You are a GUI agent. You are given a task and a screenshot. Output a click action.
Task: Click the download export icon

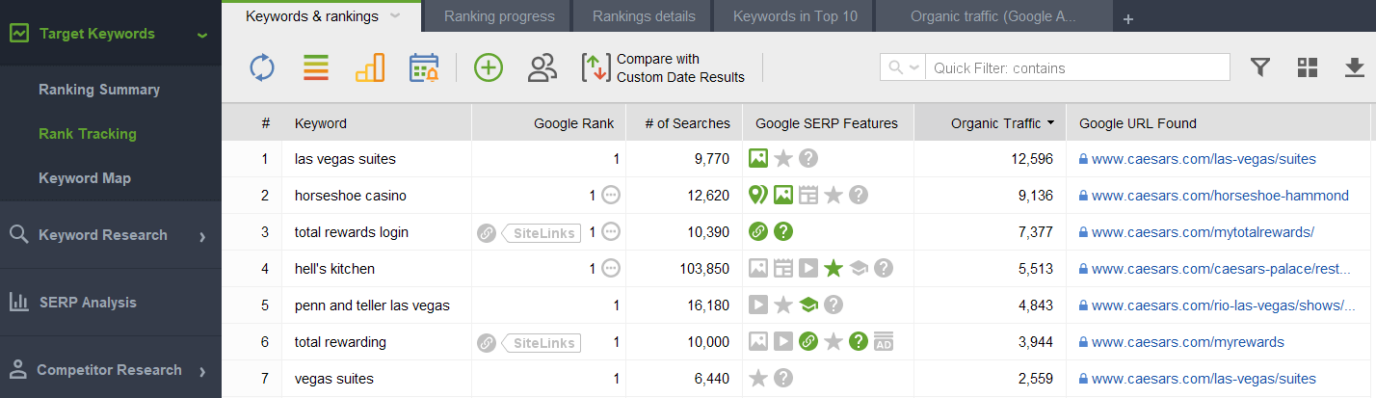[1354, 66]
